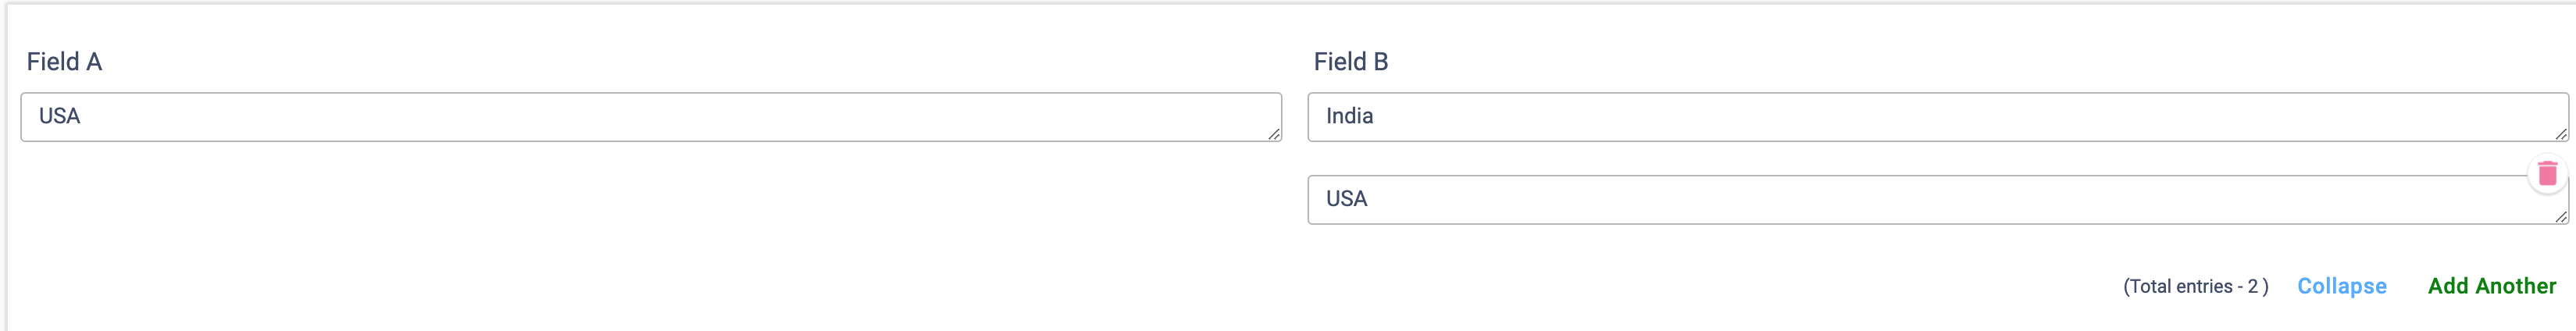Click the entries count number 2
2576x331 pixels.
click(2252, 287)
